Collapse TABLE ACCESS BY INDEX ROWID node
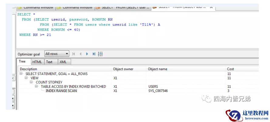Viewport: 270px width, 122px height. click(36, 86)
